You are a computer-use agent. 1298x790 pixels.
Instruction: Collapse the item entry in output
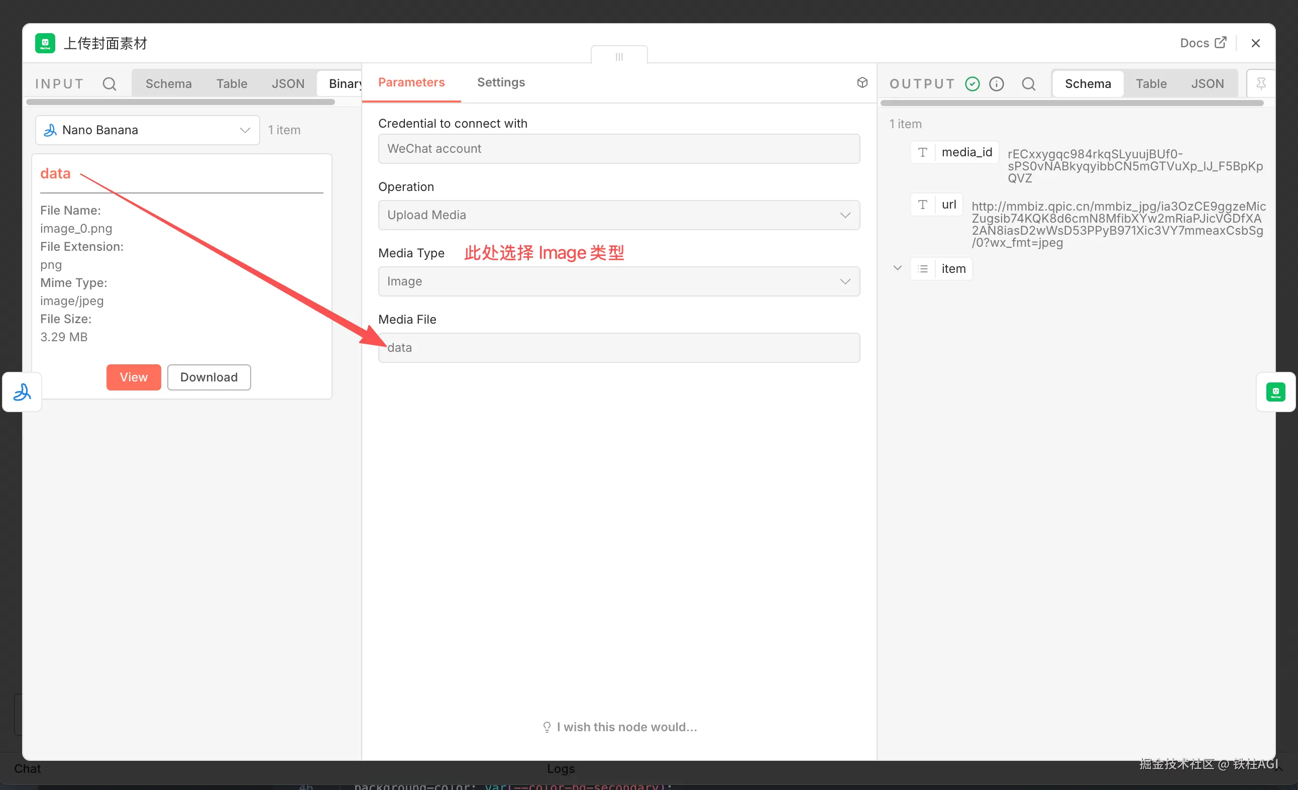[x=897, y=268]
